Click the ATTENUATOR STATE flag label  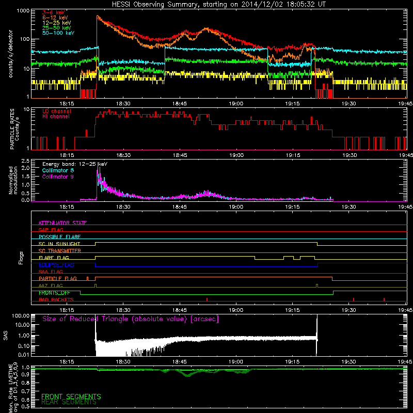coord(62,223)
